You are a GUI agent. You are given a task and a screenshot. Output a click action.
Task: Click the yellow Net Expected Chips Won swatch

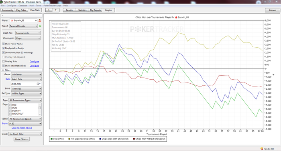point(69,139)
